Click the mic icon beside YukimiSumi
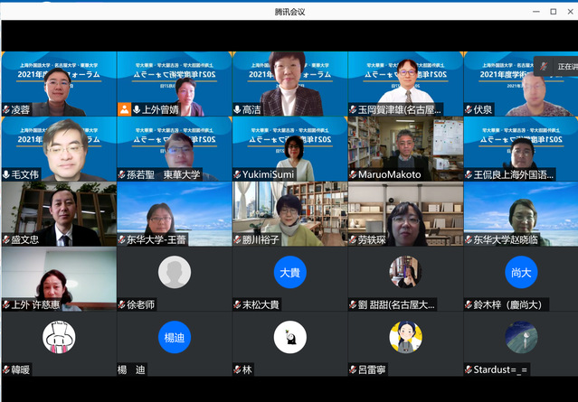This screenshot has width=578, height=402. 238,174
